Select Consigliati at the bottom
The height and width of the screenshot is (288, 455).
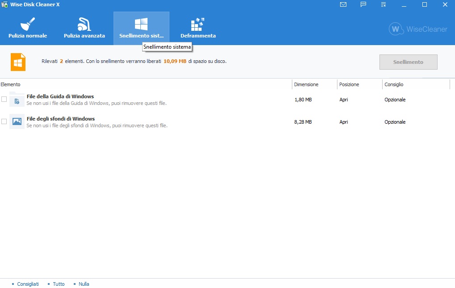[28, 284]
